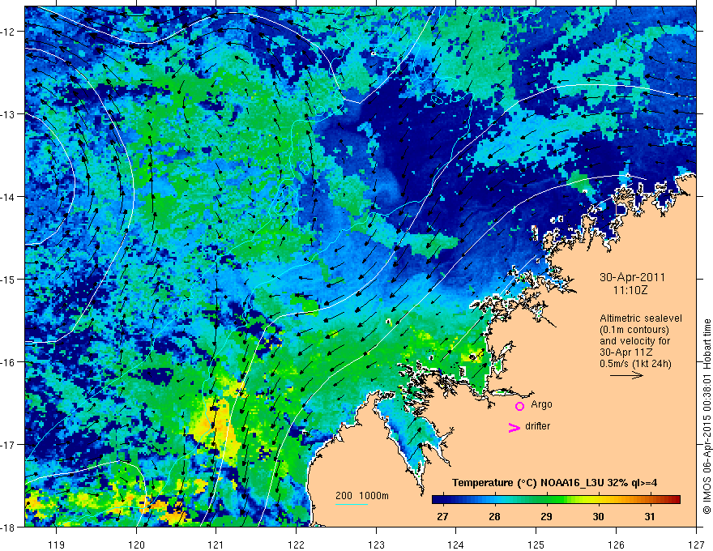The height and width of the screenshot is (551, 713).
Task: Click longitude axis label '119'
Action: tap(57, 545)
